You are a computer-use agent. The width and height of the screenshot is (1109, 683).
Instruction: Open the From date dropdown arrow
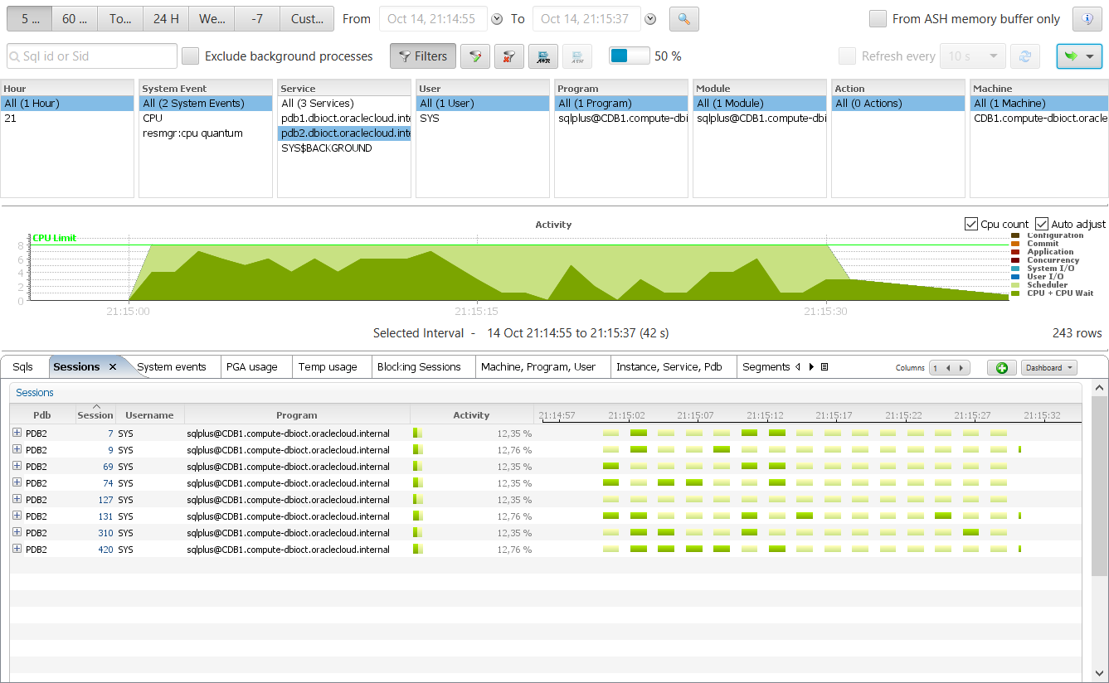tap(497, 19)
